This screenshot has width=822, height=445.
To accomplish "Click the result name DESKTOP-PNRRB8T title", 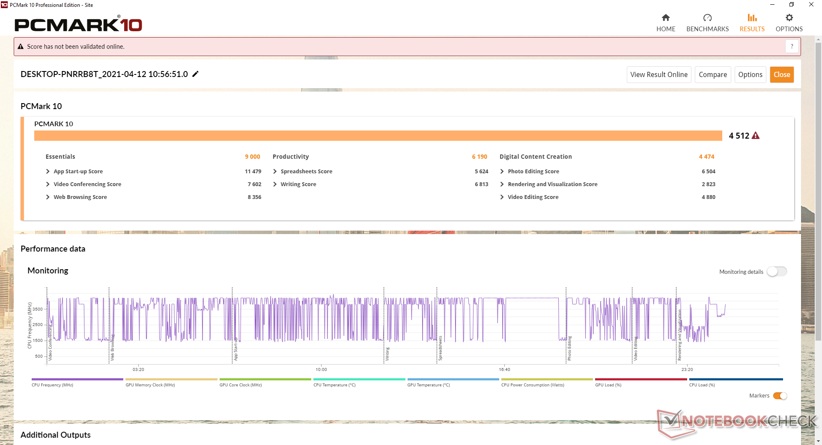I will click(x=104, y=74).
